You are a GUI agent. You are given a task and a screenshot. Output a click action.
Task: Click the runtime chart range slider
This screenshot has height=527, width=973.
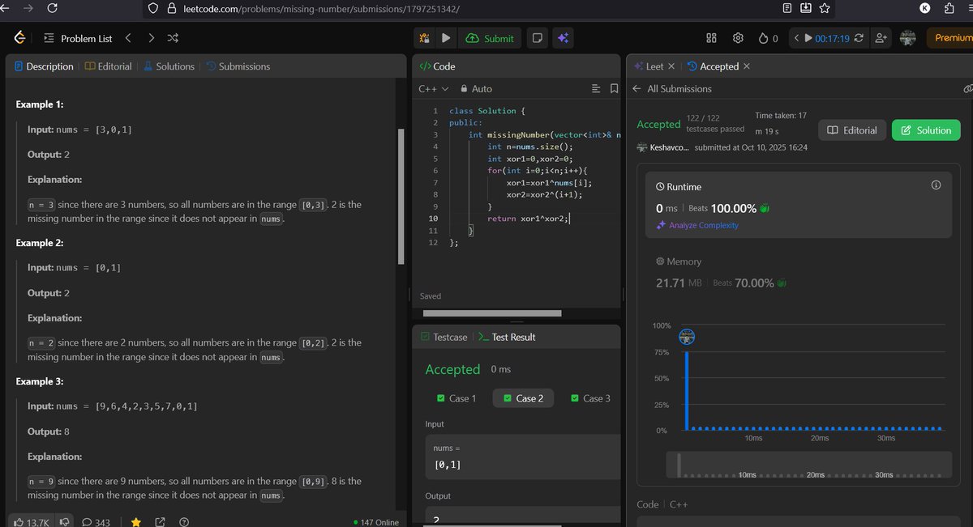pos(808,465)
